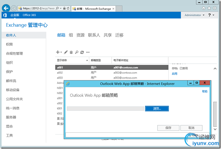Open 服务器 in the left navigation
This screenshot has height=149, width=221.
11,117
